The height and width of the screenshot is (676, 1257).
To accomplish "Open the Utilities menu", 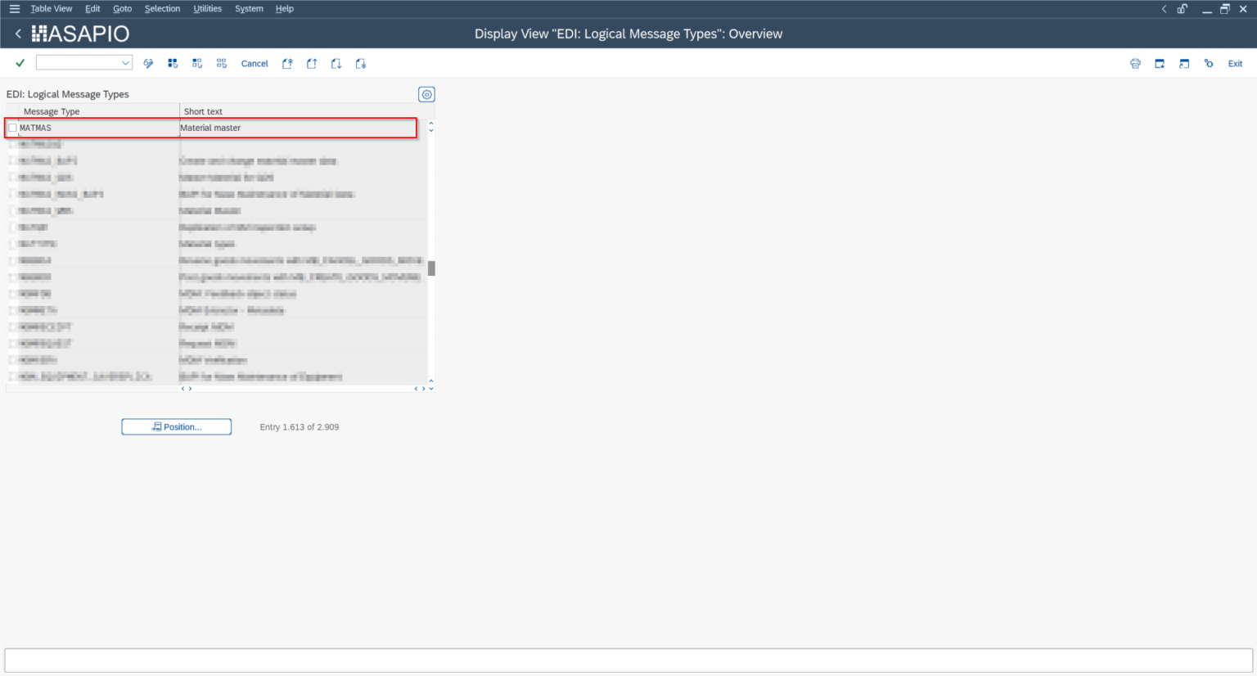I will pyautogui.click(x=207, y=8).
